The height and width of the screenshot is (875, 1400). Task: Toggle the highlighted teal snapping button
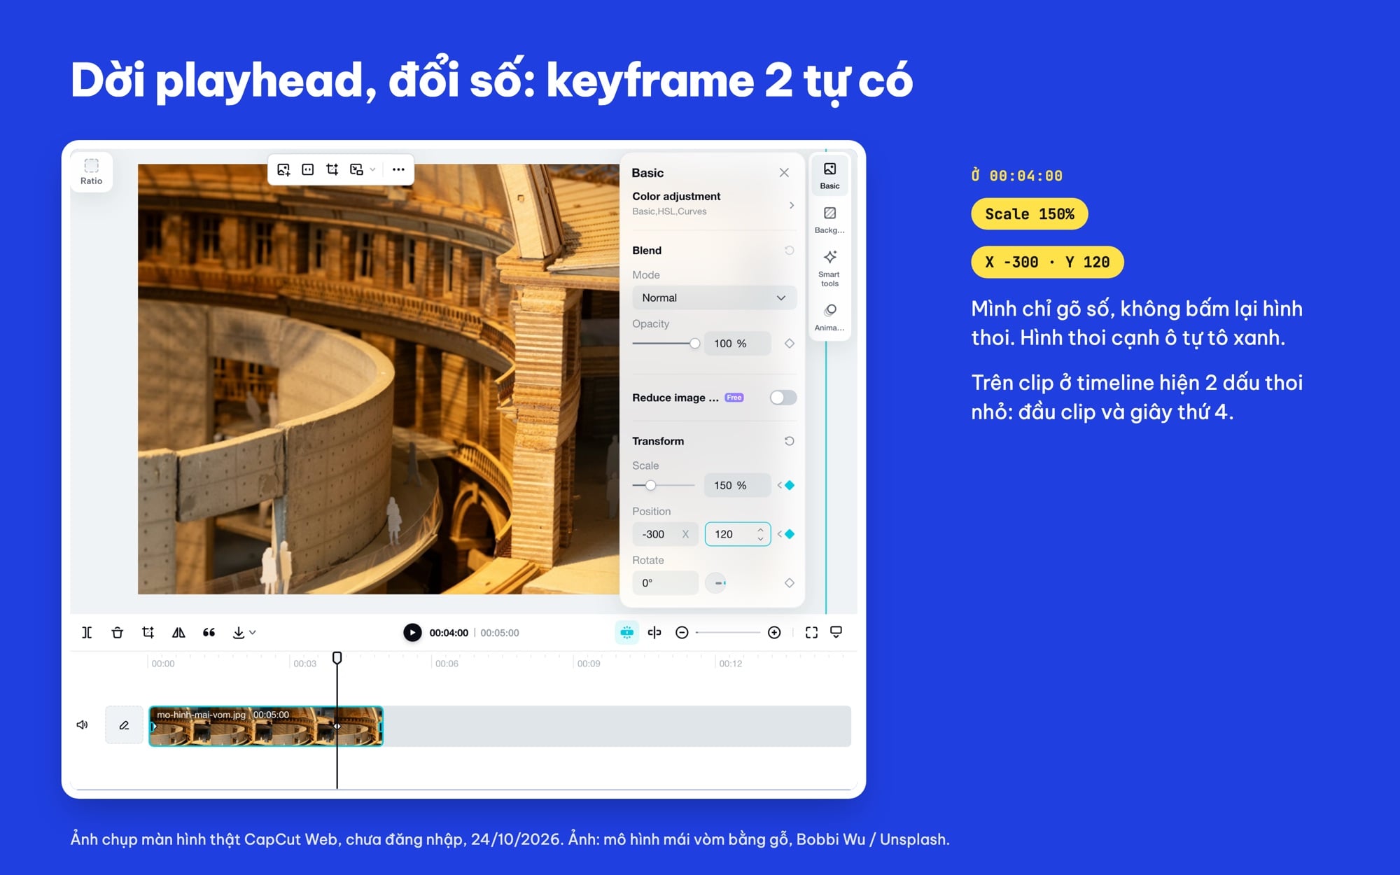tap(626, 633)
